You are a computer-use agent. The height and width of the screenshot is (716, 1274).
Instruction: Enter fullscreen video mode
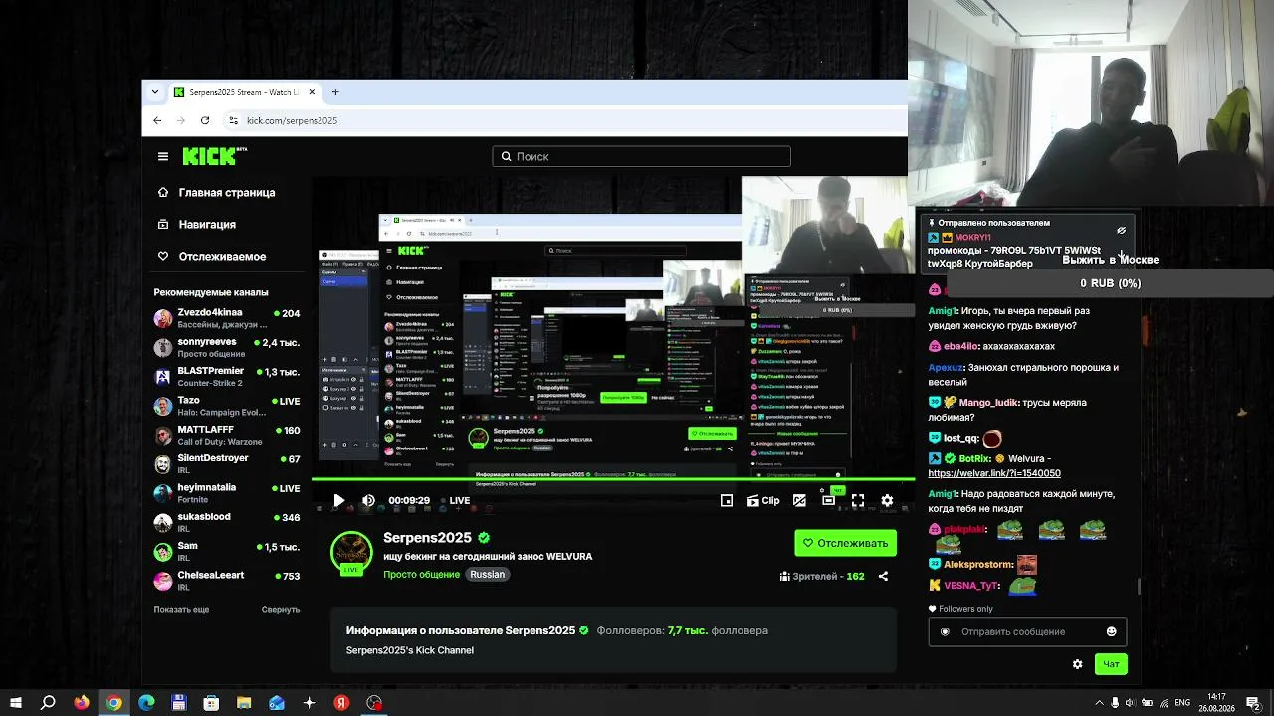point(858,501)
